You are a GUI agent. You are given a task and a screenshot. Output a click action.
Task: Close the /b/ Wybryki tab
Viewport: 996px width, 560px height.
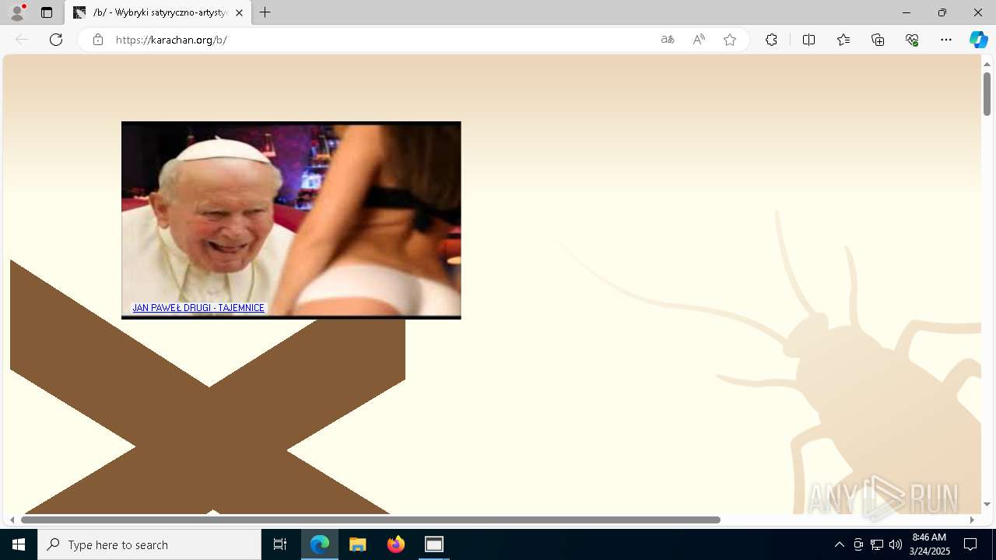pos(239,12)
